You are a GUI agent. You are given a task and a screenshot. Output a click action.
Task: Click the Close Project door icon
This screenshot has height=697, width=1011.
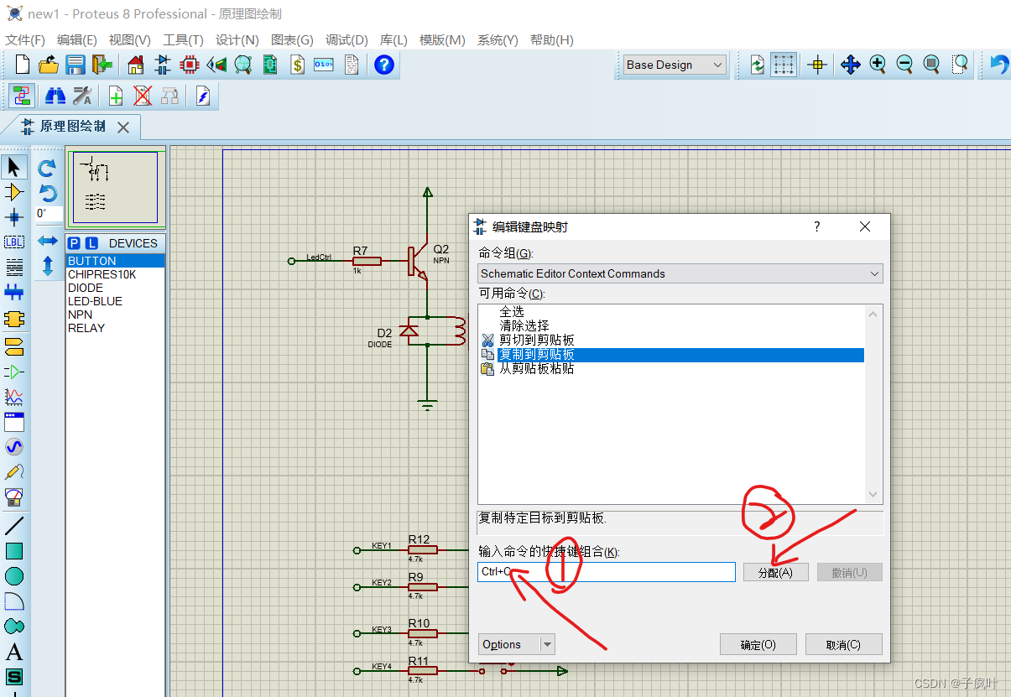tap(102, 65)
